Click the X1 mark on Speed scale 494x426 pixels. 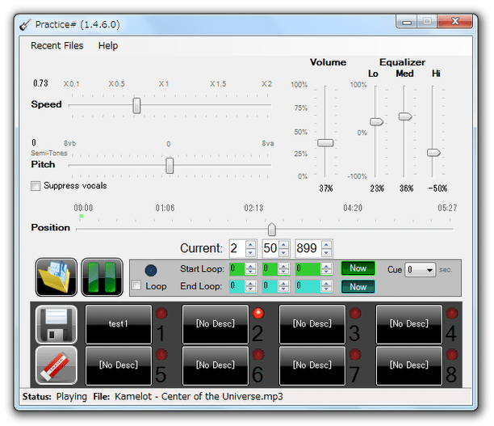coord(164,84)
